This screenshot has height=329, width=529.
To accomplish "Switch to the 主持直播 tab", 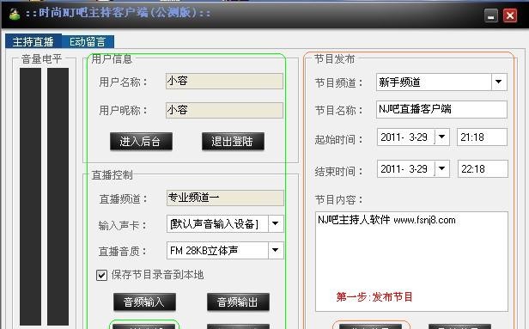I will [x=33, y=41].
